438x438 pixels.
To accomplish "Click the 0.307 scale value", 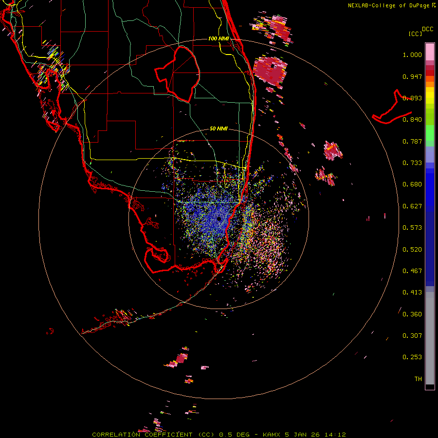I will (x=412, y=336).
